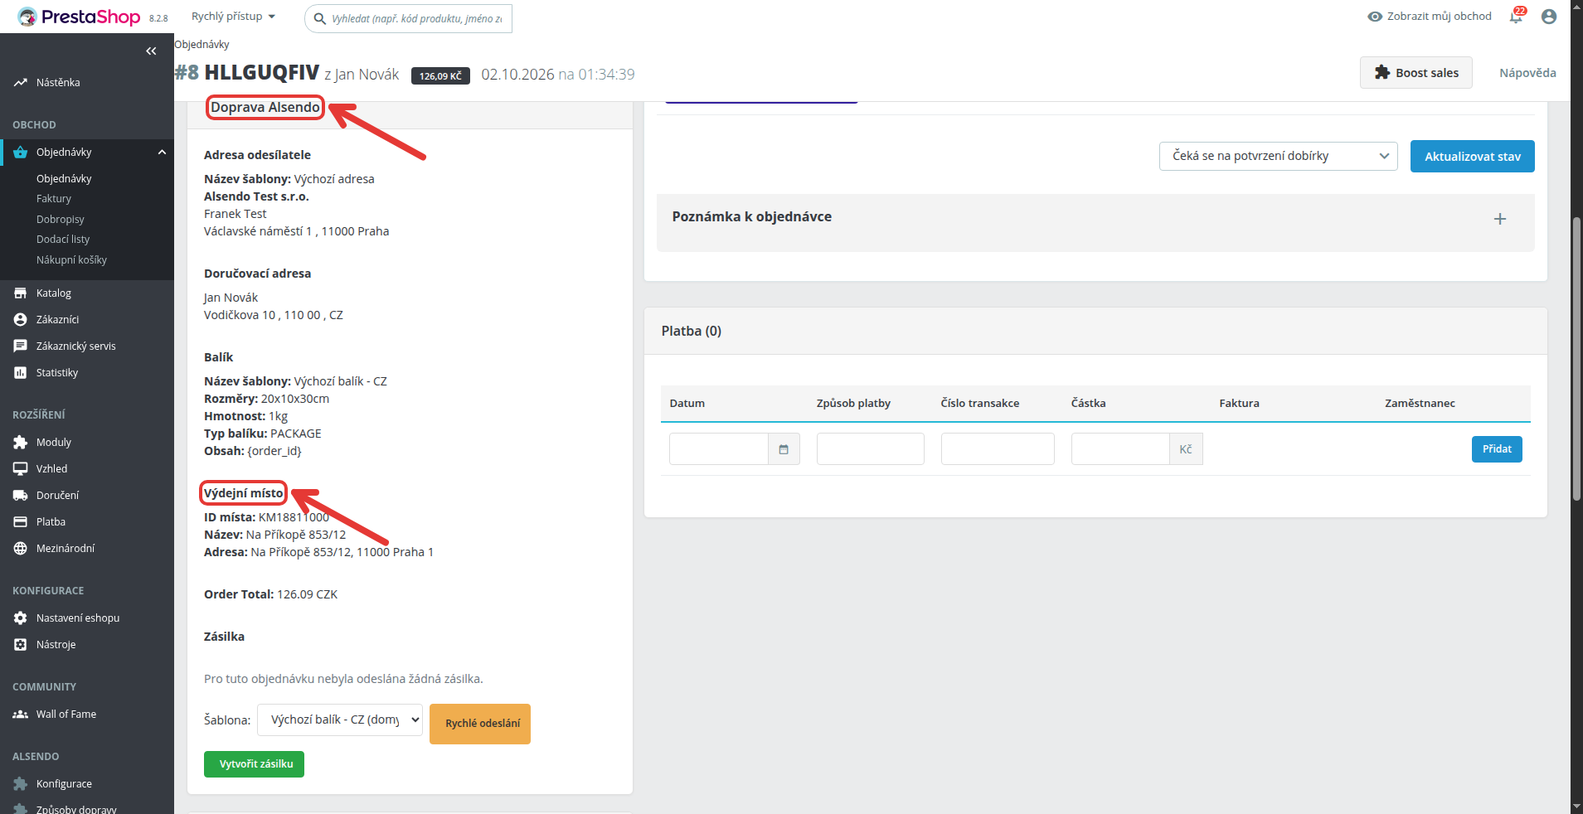Open Nákupní košíky submenu item
Viewport: 1583px width, 814px height.
71,260
